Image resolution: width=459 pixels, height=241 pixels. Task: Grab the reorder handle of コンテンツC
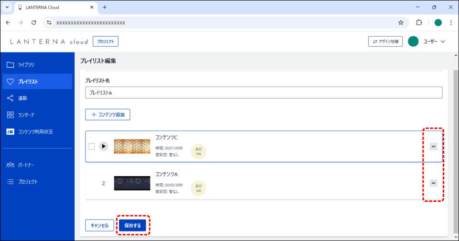(x=433, y=147)
